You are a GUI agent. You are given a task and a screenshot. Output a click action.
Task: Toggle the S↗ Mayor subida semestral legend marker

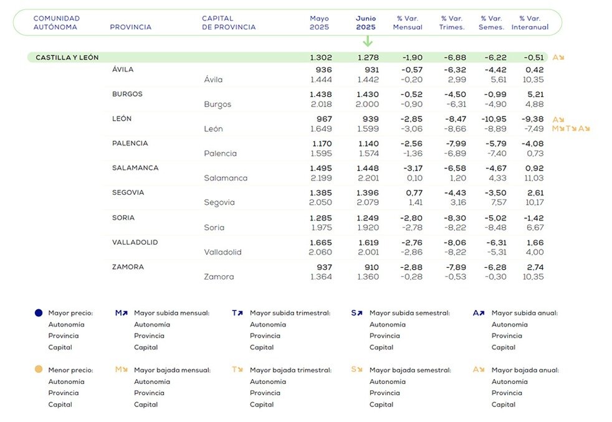[x=356, y=312]
